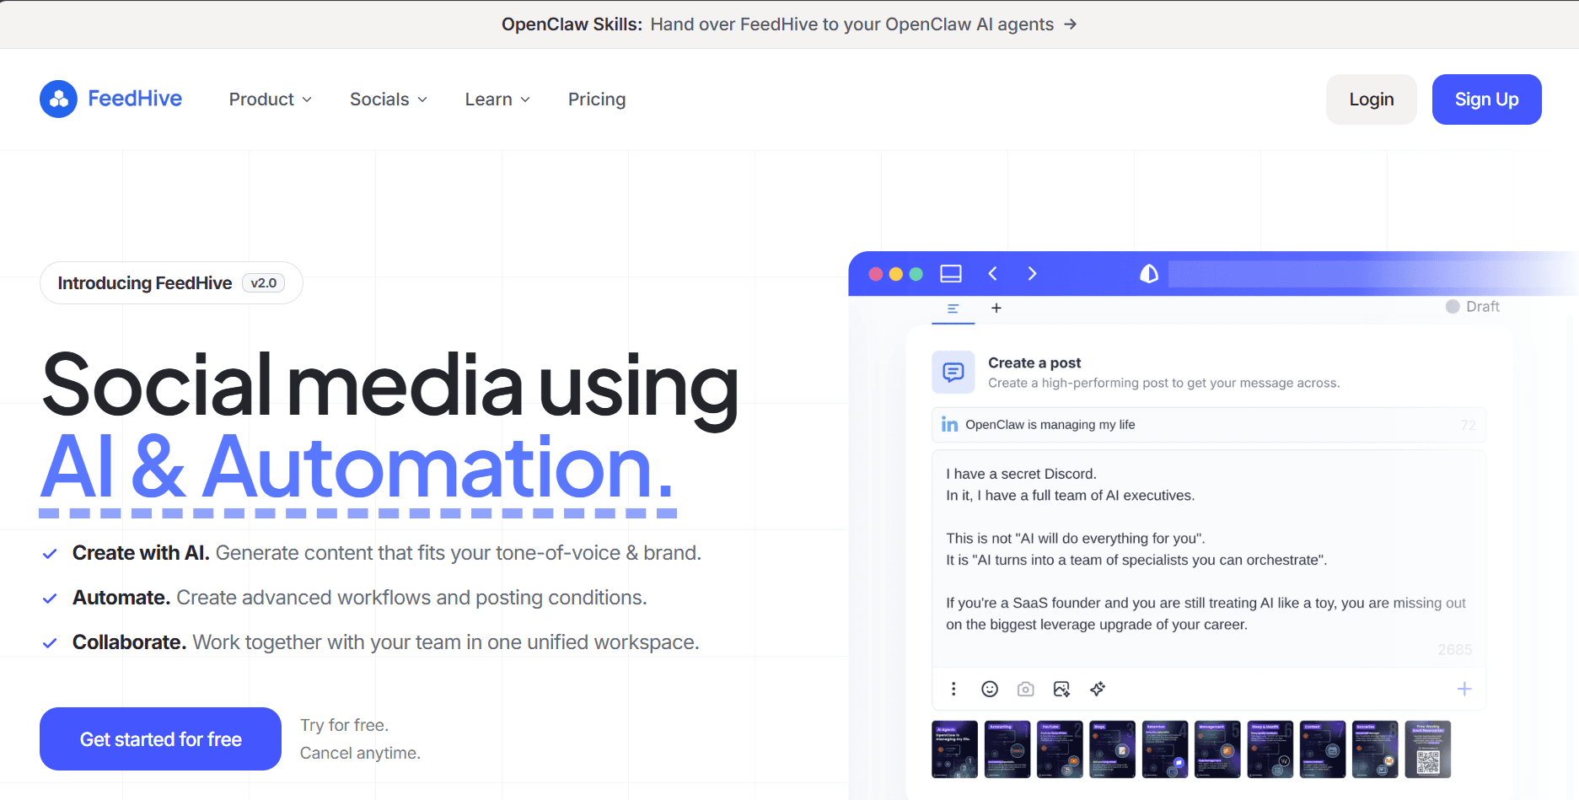Edit the 'OpenClaw is managing my life' title field
Image resolution: width=1579 pixels, height=800 pixels.
(x=1208, y=425)
